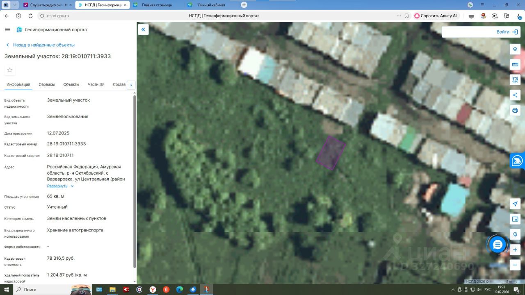Open the hamburger main menu
This screenshot has width=525, height=295.
point(7,29)
